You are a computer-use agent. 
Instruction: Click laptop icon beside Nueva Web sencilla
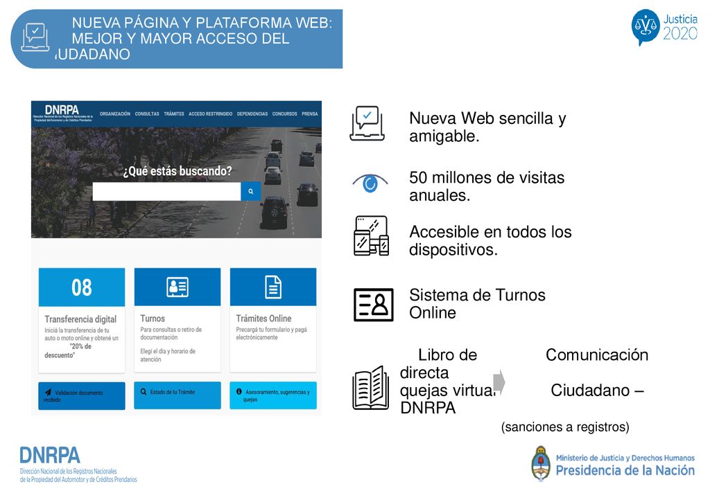[367, 123]
